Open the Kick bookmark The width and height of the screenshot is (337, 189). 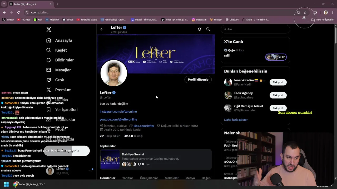pos(38,20)
